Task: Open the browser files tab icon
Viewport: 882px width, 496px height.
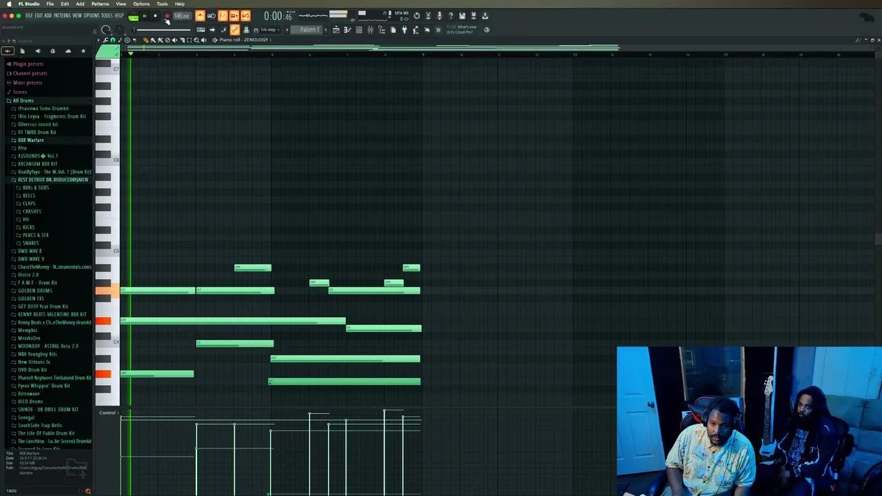Action: [x=22, y=51]
